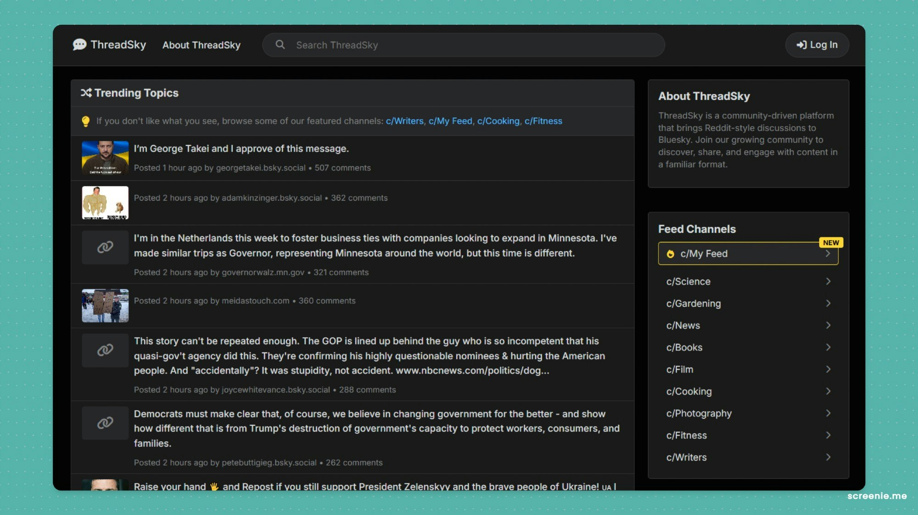The height and width of the screenshot is (515, 918).
Task: Open the George Takei post title
Action: tap(241, 148)
